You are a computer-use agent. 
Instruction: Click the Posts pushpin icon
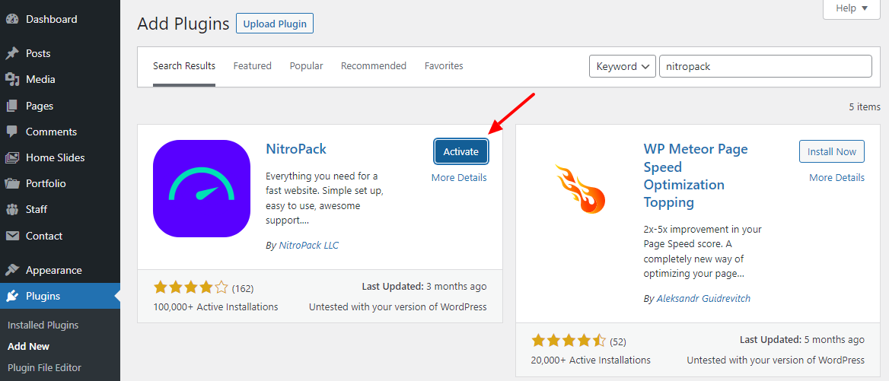pos(12,53)
